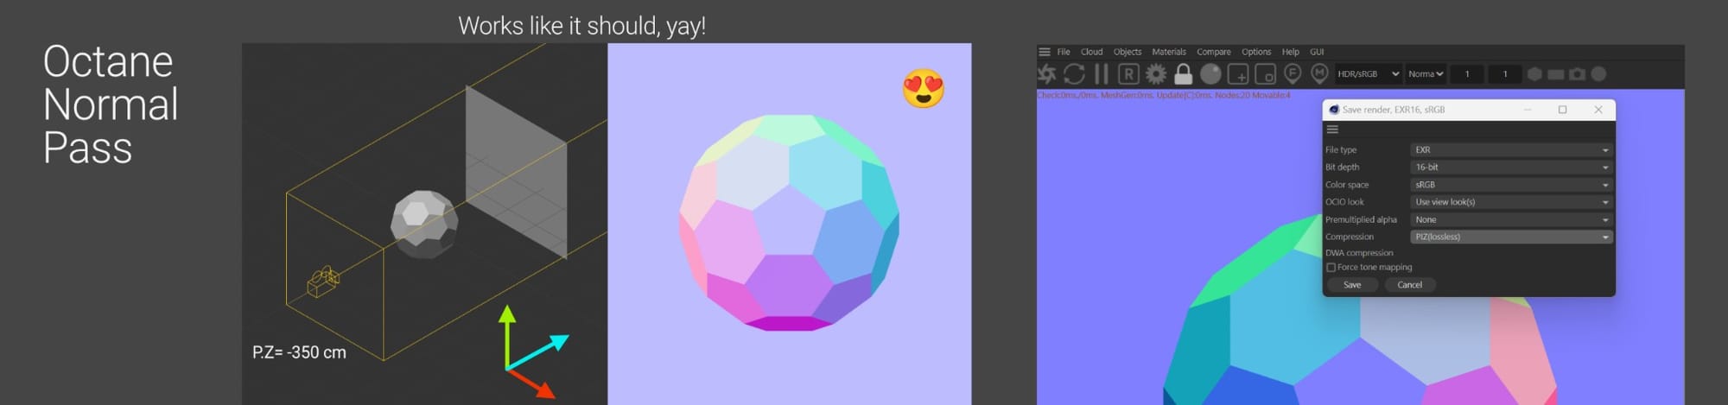Image resolution: width=1728 pixels, height=405 pixels.
Task: Click the Octane send scene logo icon
Action: [1047, 74]
